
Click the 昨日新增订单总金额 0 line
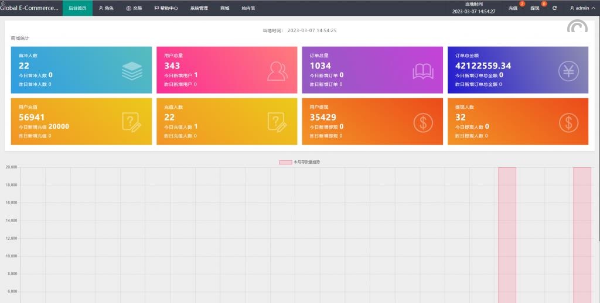tap(478, 84)
